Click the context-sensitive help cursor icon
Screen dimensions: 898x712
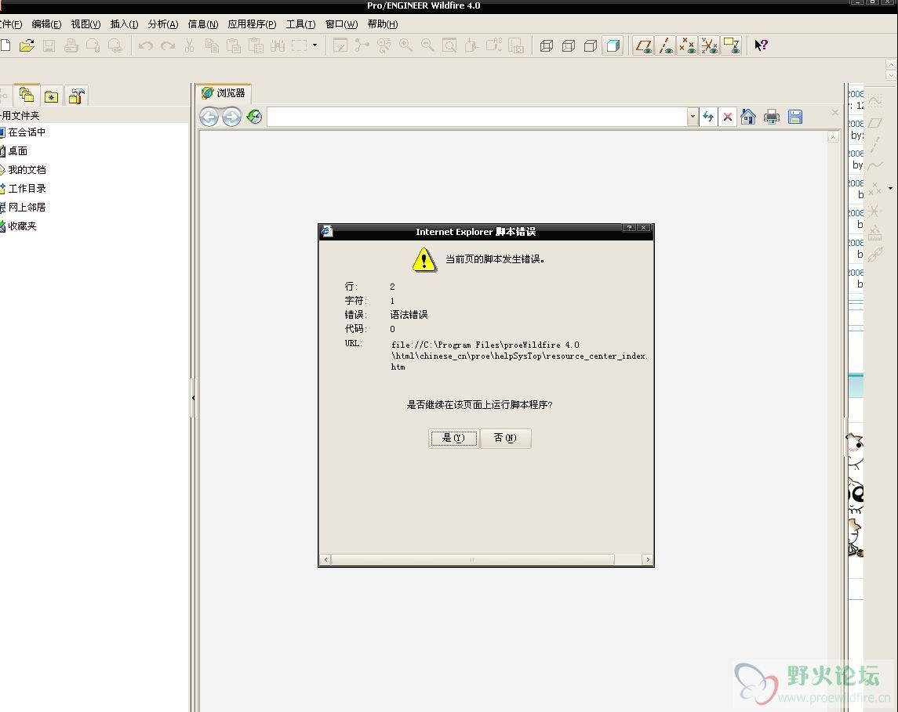(x=761, y=45)
